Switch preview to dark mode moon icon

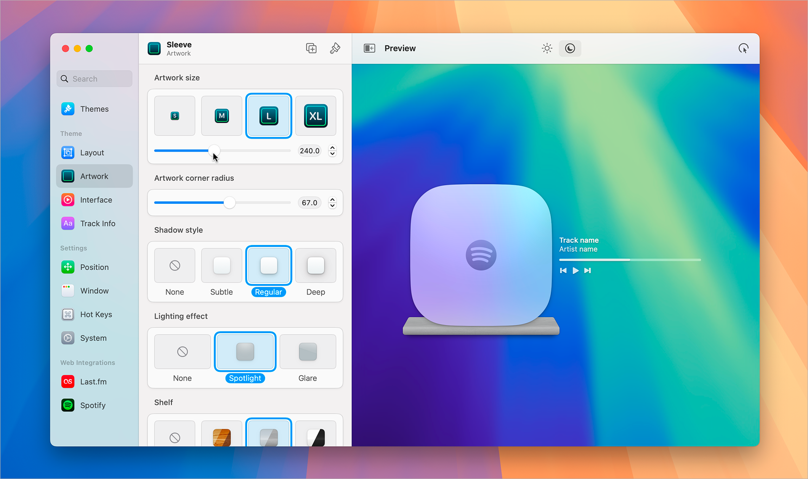pos(570,48)
